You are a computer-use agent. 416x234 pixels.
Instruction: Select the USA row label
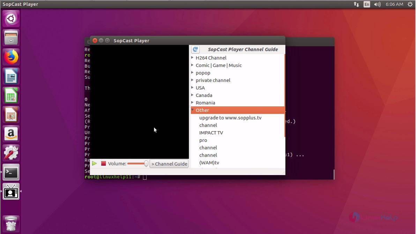200,88
